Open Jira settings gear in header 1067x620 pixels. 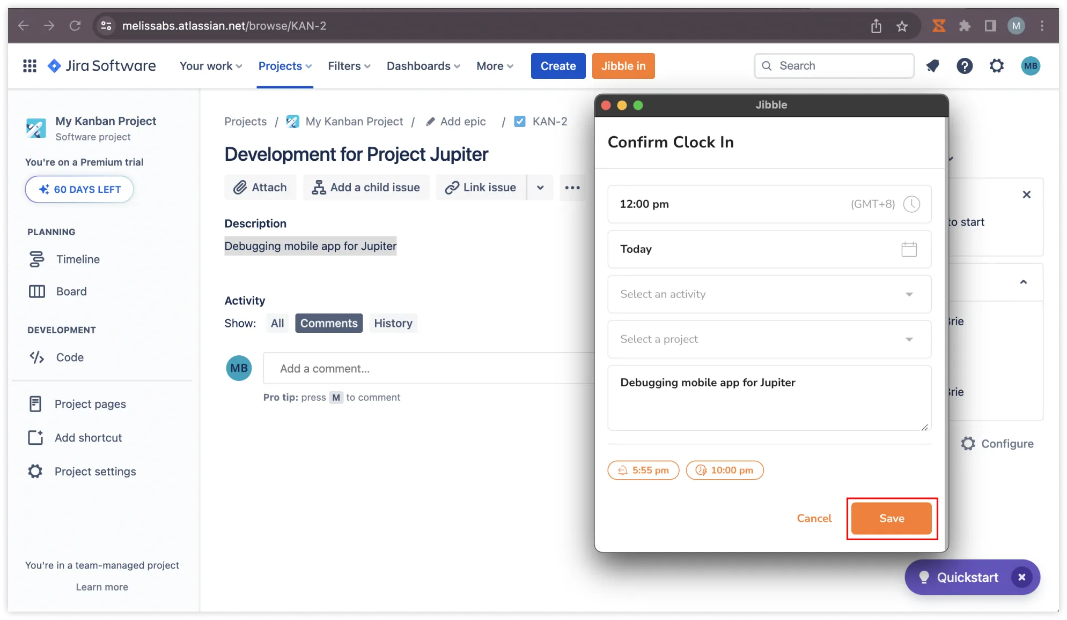click(996, 66)
